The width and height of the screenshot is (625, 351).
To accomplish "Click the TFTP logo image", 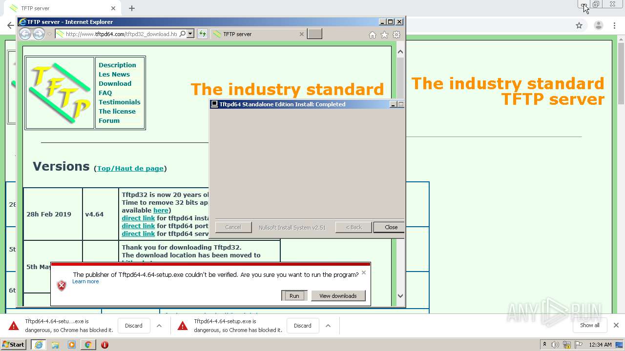I will click(x=60, y=93).
